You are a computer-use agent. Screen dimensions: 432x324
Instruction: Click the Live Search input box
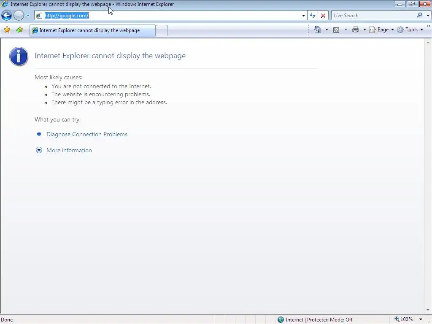click(x=373, y=16)
